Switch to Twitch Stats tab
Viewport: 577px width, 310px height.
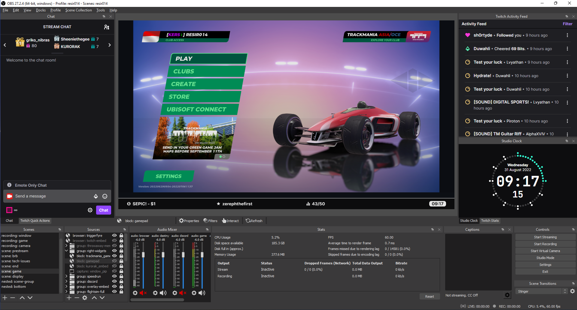(490, 221)
